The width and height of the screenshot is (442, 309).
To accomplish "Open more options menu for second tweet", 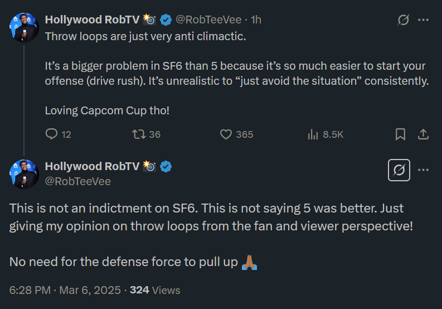I will [424, 170].
